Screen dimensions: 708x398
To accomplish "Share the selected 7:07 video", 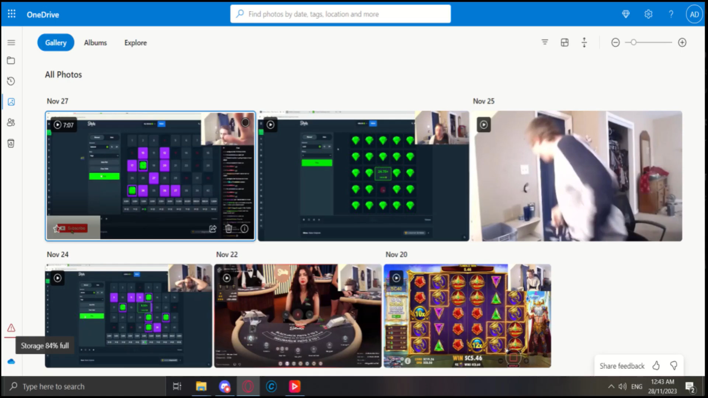I will [x=213, y=229].
